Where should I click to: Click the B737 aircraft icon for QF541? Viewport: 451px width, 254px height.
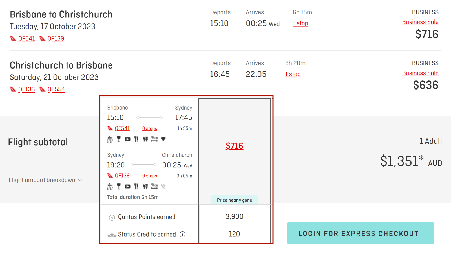click(x=110, y=139)
